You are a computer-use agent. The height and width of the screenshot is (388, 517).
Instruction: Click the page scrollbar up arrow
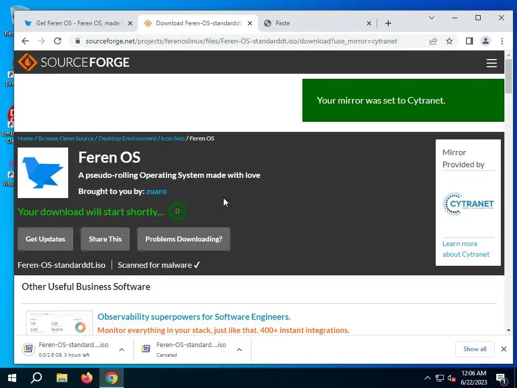tap(508, 55)
